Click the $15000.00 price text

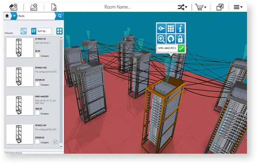pos(40,137)
